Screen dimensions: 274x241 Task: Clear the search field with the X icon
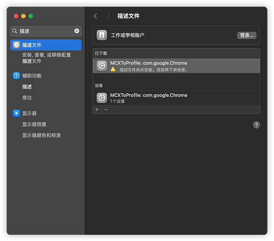point(77,31)
